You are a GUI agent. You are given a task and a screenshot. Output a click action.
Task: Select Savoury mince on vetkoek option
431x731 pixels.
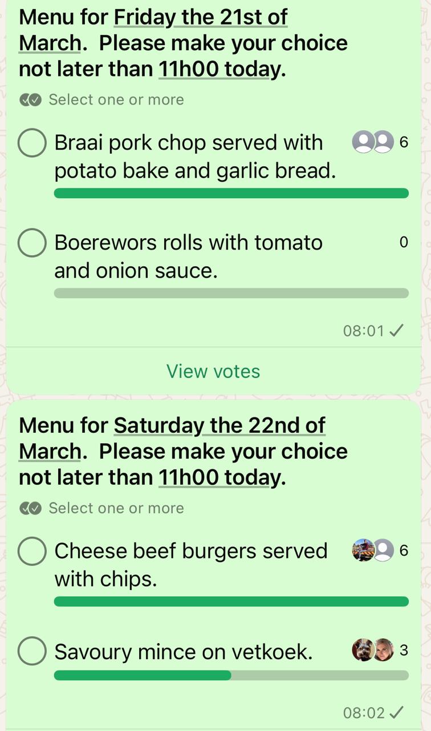coord(32,651)
